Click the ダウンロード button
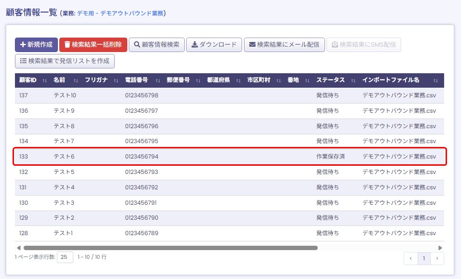461x279 pixels. pyautogui.click(x=214, y=45)
